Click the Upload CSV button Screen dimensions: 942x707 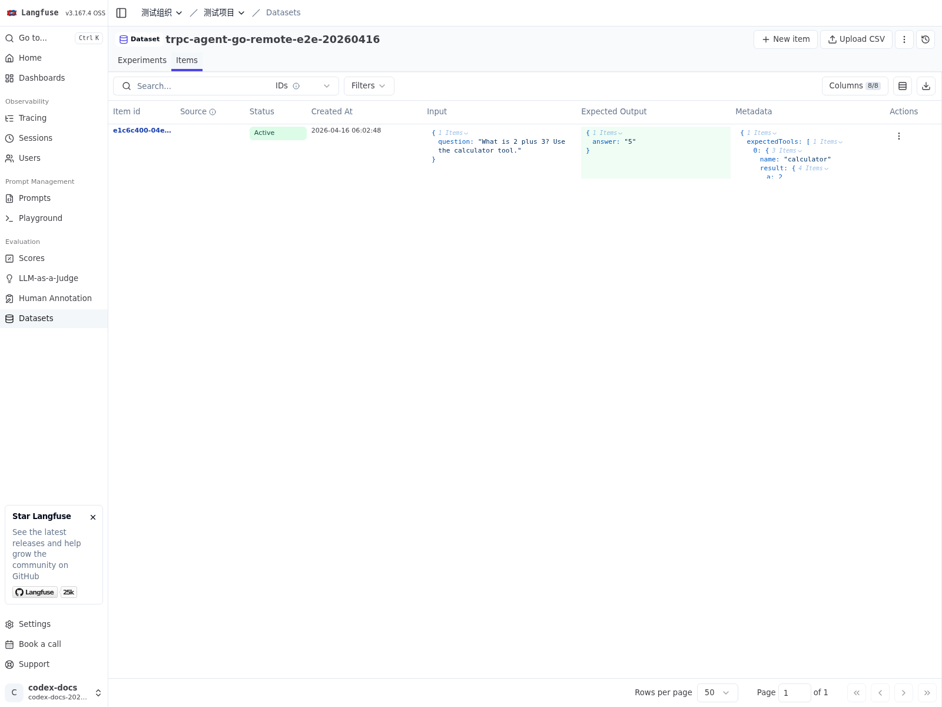pos(856,39)
